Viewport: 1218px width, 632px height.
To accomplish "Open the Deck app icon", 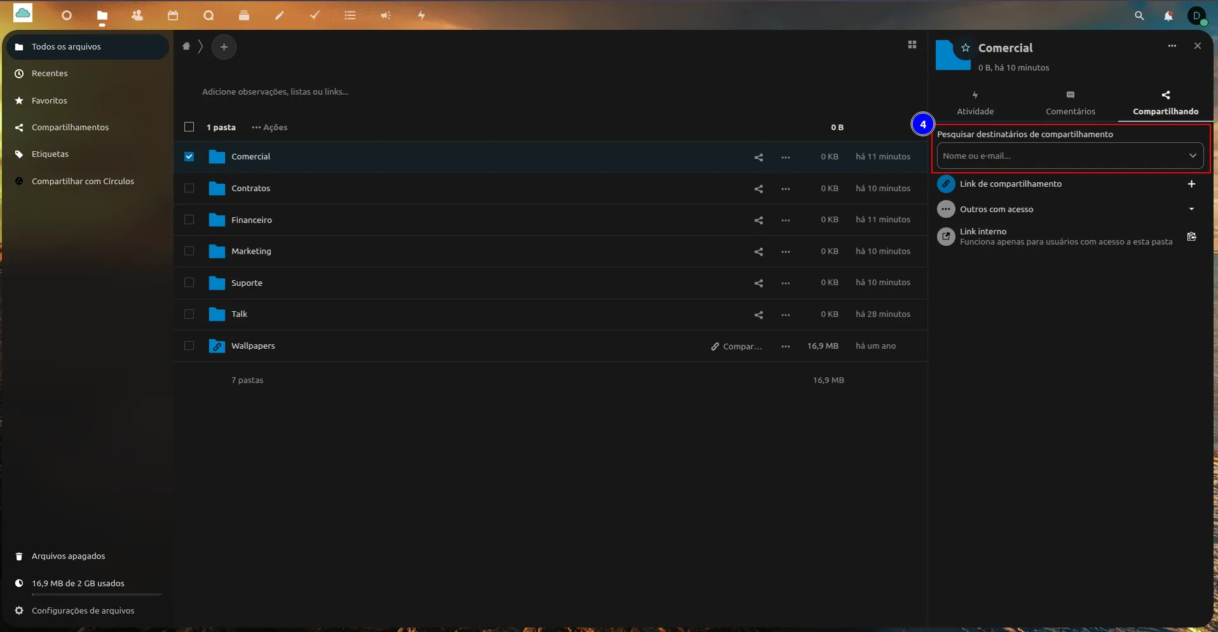I will (x=244, y=15).
